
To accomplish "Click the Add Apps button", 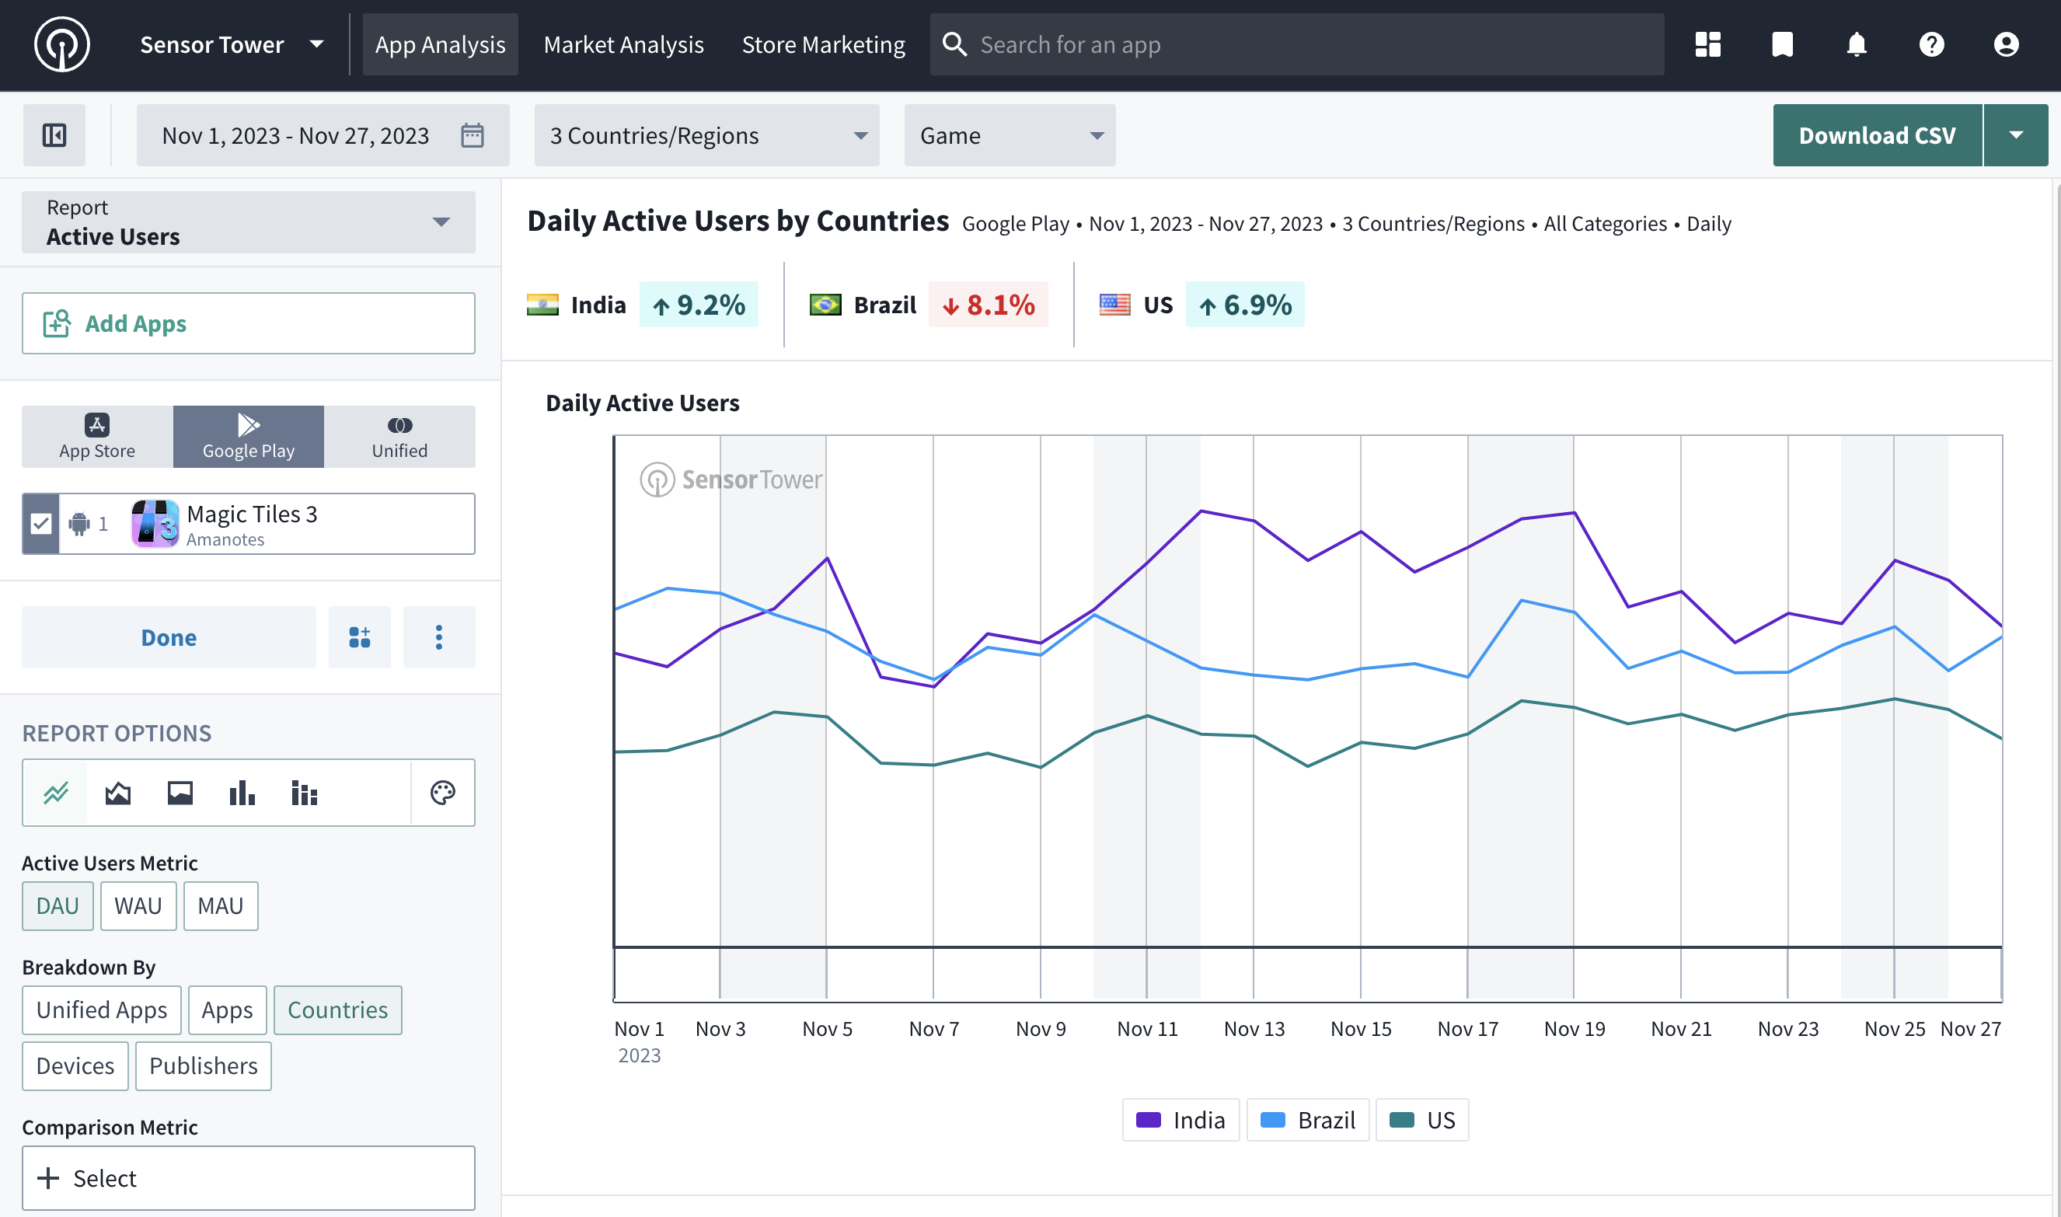I will click(x=248, y=324).
